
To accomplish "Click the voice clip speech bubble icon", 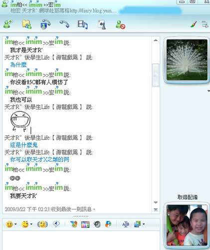I will [56, 224].
